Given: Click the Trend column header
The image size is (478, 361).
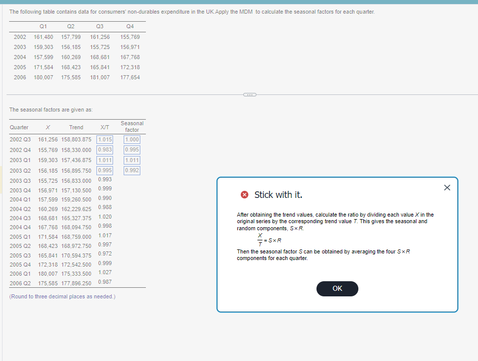Looking at the screenshot, I should coord(76,127).
